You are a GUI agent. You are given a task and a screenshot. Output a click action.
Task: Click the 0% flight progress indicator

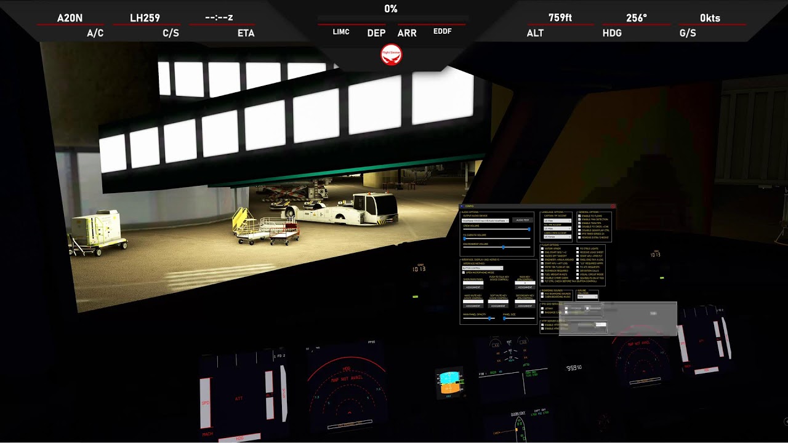[391, 9]
